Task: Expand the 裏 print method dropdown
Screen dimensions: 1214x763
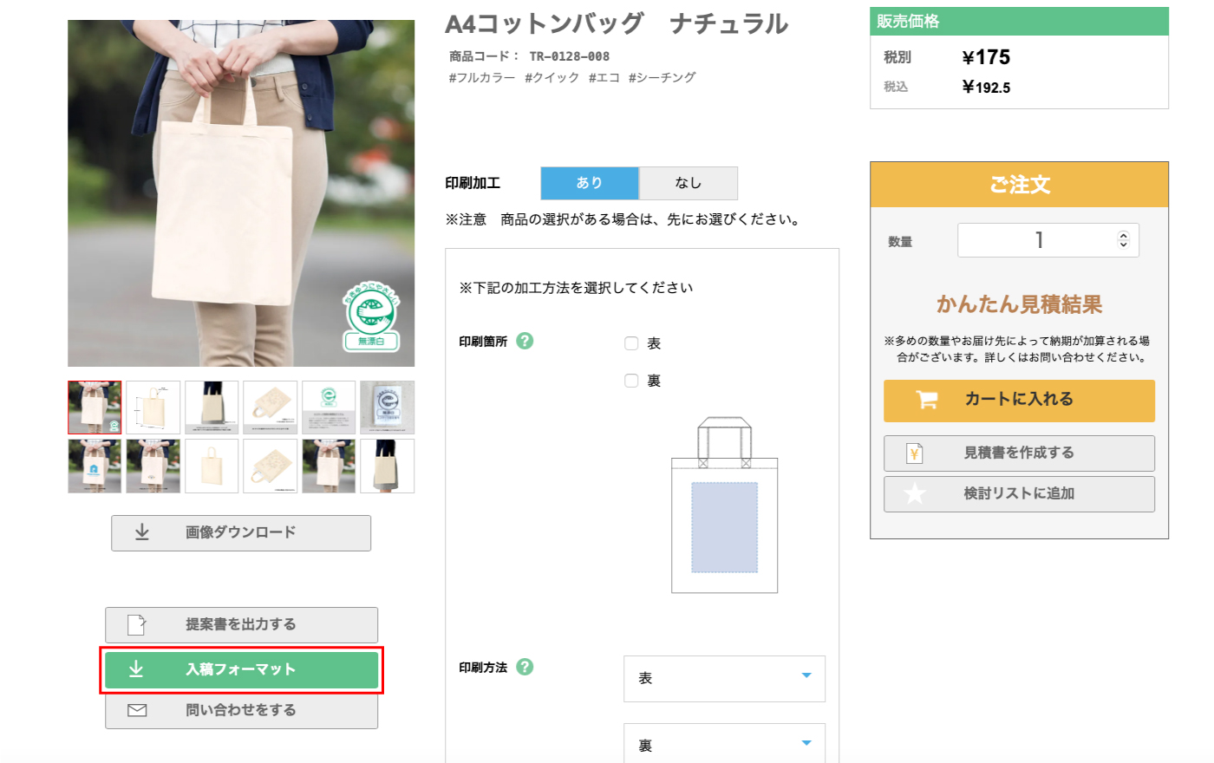Action: [724, 745]
